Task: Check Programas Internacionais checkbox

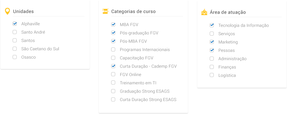Action: click(113, 49)
